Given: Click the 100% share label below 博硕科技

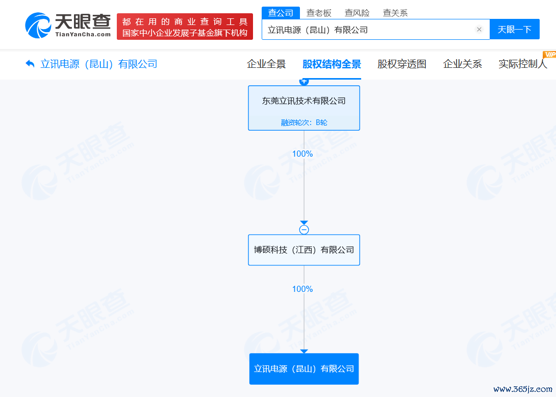Looking at the screenshot, I should pyautogui.click(x=302, y=289).
